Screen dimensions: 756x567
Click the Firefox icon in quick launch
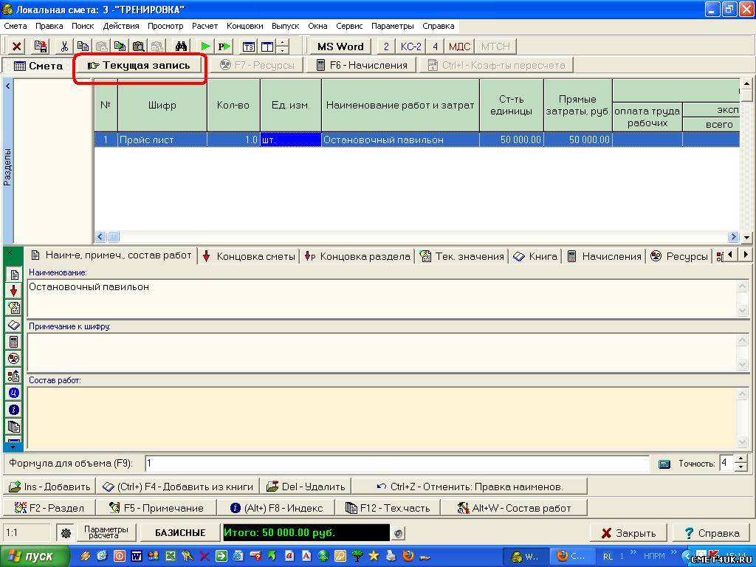coord(408,557)
